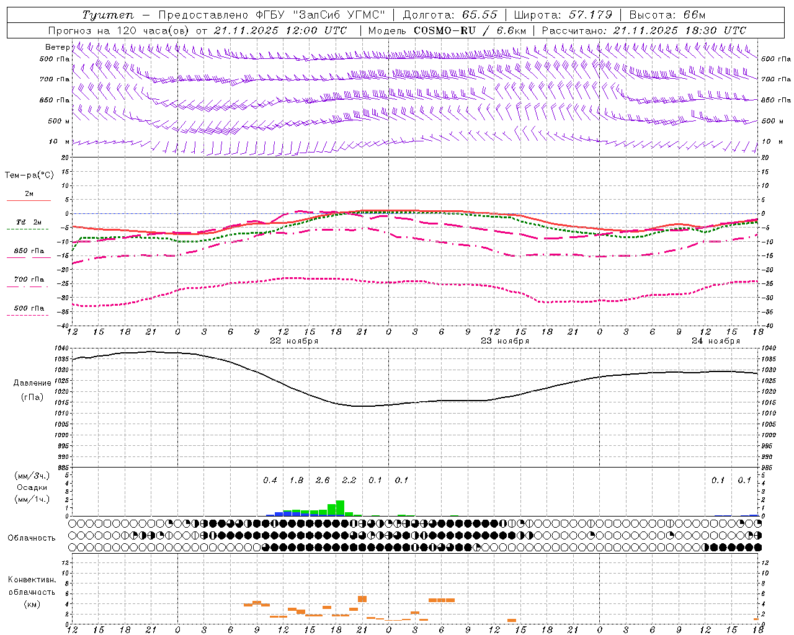
Task: Click the 'Ветер' wind panel label
Action: pos(57,47)
